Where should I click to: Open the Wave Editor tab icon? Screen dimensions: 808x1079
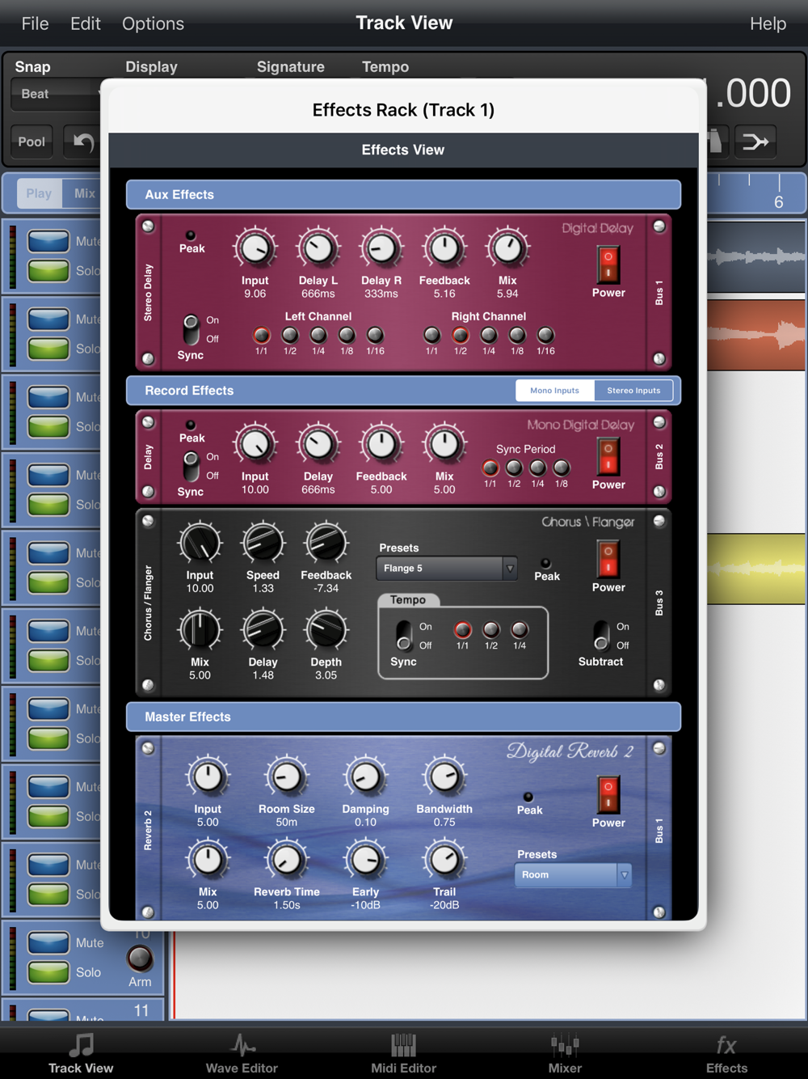pyautogui.click(x=242, y=1046)
